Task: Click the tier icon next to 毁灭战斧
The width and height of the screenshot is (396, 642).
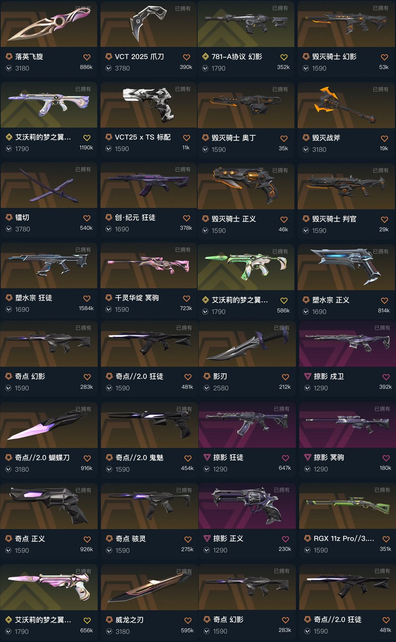Action: (x=306, y=138)
